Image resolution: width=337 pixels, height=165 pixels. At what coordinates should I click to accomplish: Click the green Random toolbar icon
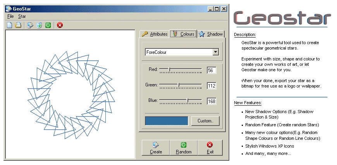pyautogui.click(x=48, y=25)
